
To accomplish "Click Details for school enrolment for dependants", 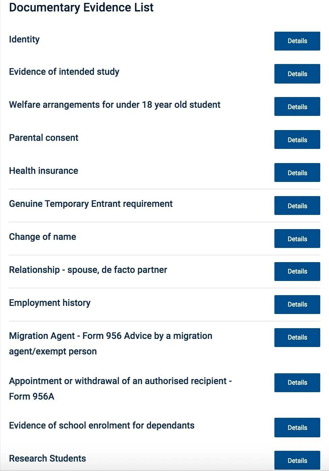I will (x=297, y=428).
